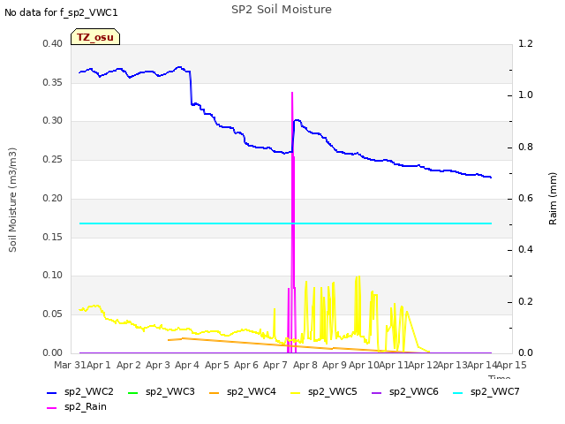Click the 0.35 left axis value
This screenshot has width=565, height=424.
tap(53, 82)
